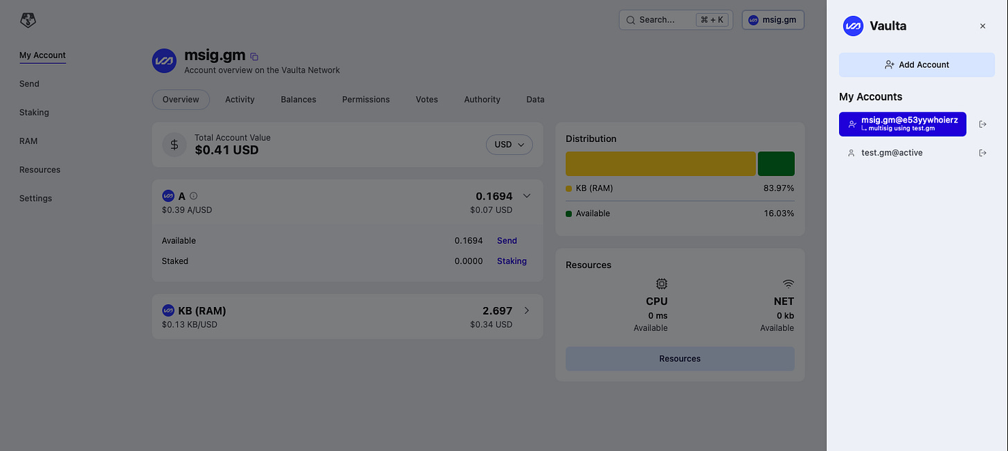Image resolution: width=1008 pixels, height=451 pixels.
Task: Click the Send link next to Available
Action: [x=507, y=240]
